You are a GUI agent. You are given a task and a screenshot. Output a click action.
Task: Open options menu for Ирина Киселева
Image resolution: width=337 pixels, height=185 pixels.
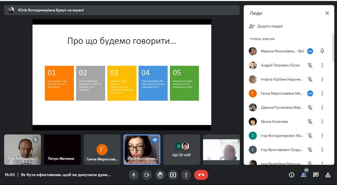[x=322, y=121]
